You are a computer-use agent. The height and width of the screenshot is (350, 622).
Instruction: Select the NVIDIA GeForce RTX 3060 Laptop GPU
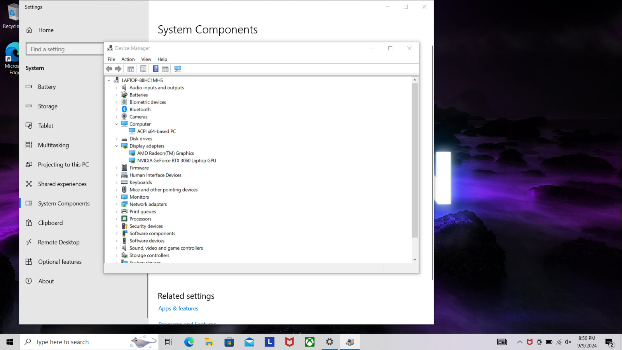tap(176, 161)
